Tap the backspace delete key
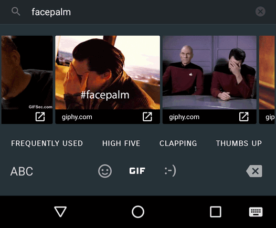The height and width of the screenshot is (228, 276). [x=254, y=171]
